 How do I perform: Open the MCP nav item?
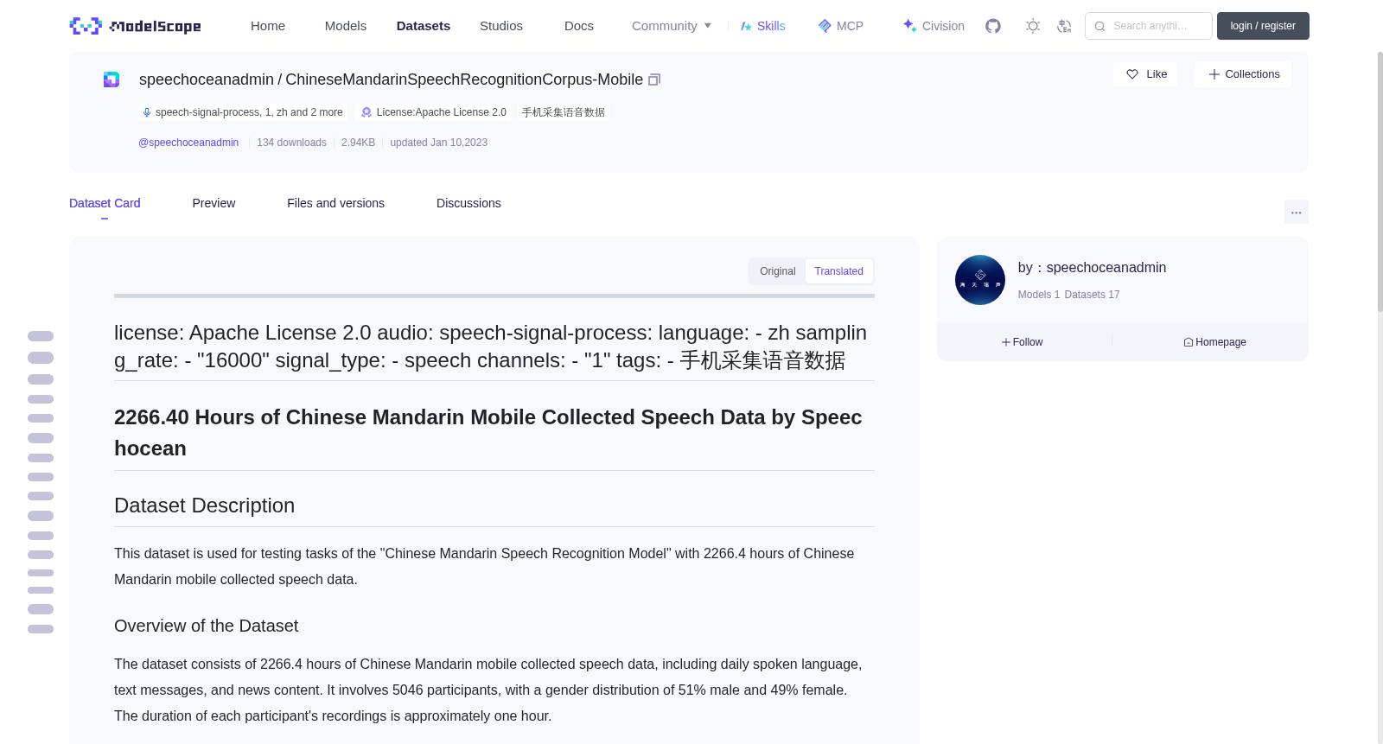840,26
